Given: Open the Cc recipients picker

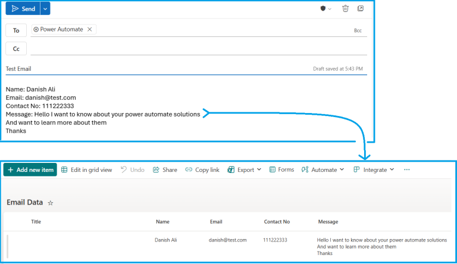Looking at the screenshot, I should click(x=16, y=49).
